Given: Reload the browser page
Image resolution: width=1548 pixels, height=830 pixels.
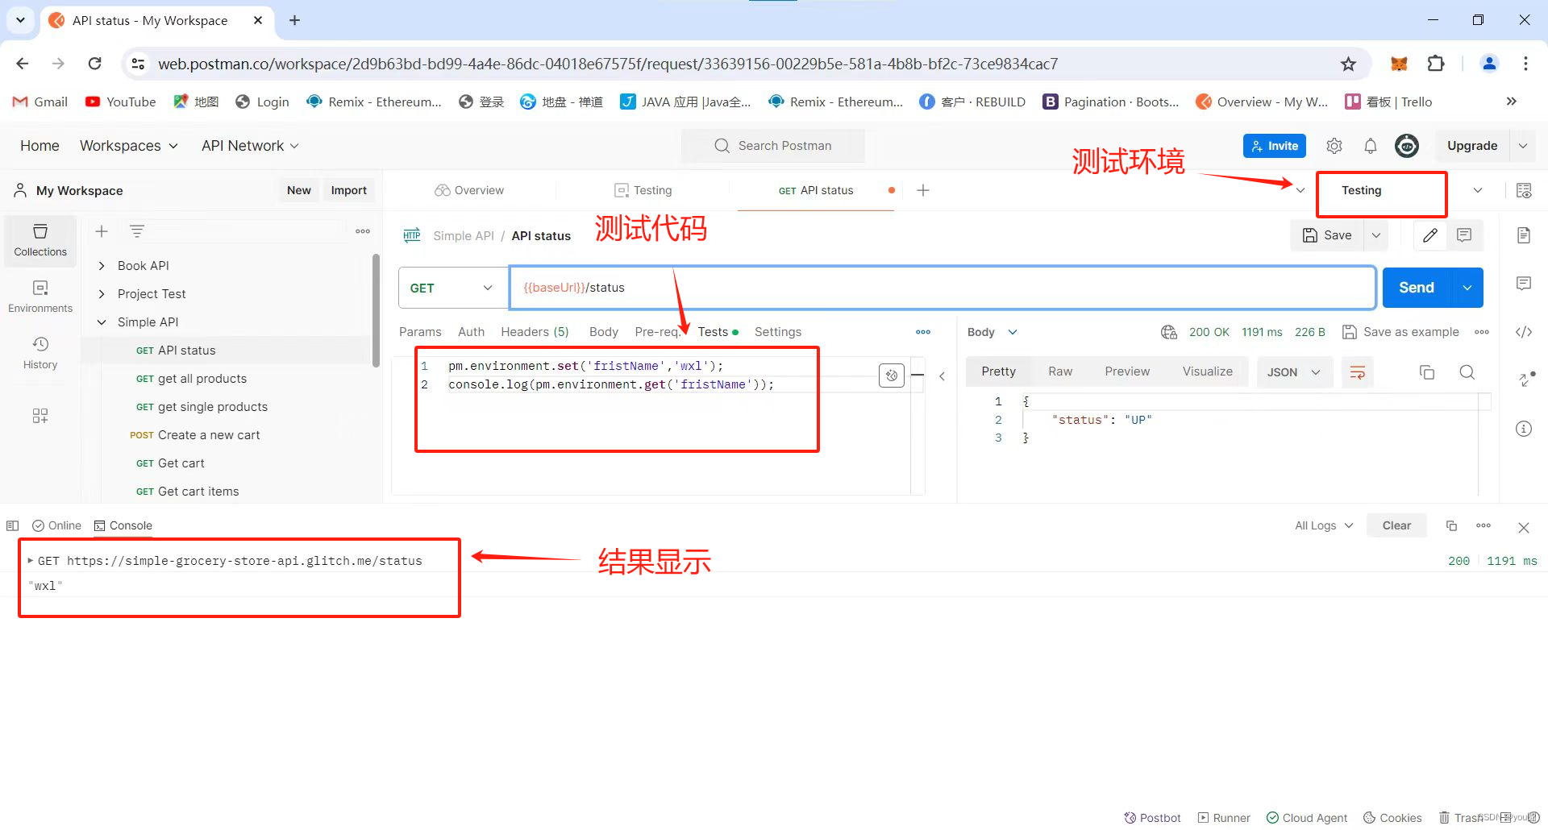Looking at the screenshot, I should click(95, 64).
